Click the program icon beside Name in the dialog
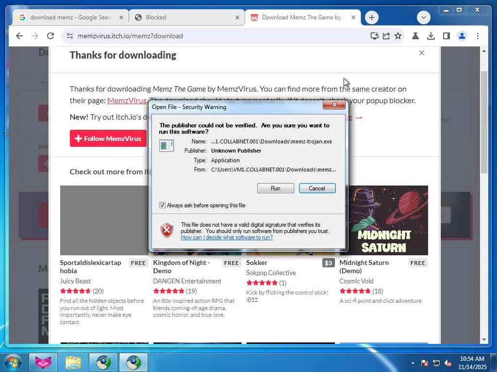This screenshot has width=497, height=372. pyautogui.click(x=166, y=146)
